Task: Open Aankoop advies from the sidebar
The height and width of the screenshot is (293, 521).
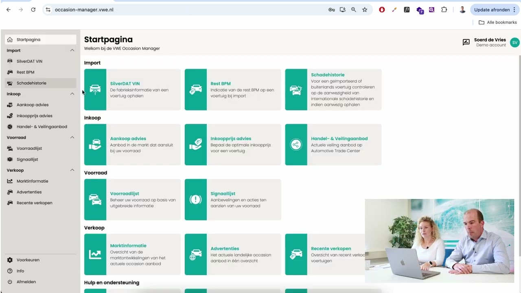Action: pos(40,105)
